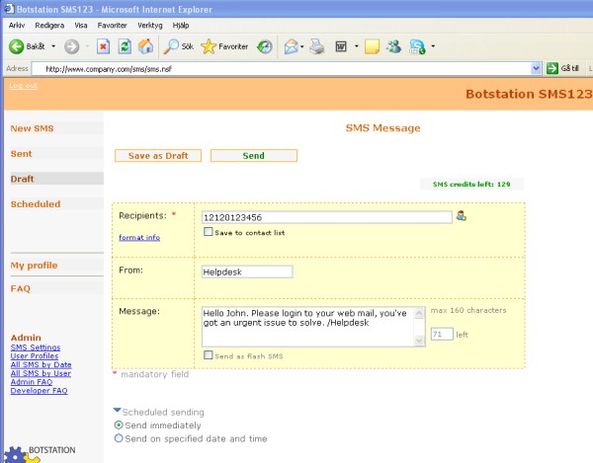Open the format info link
Viewport: 593px width, 463px height.
139,238
